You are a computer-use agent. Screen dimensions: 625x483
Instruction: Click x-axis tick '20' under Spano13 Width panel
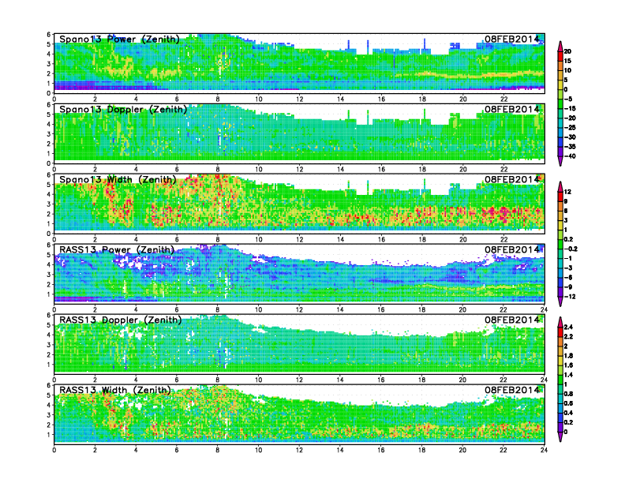(x=462, y=239)
